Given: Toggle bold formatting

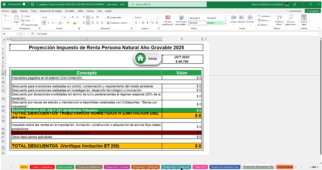Looking at the screenshot, I should click(44, 23).
